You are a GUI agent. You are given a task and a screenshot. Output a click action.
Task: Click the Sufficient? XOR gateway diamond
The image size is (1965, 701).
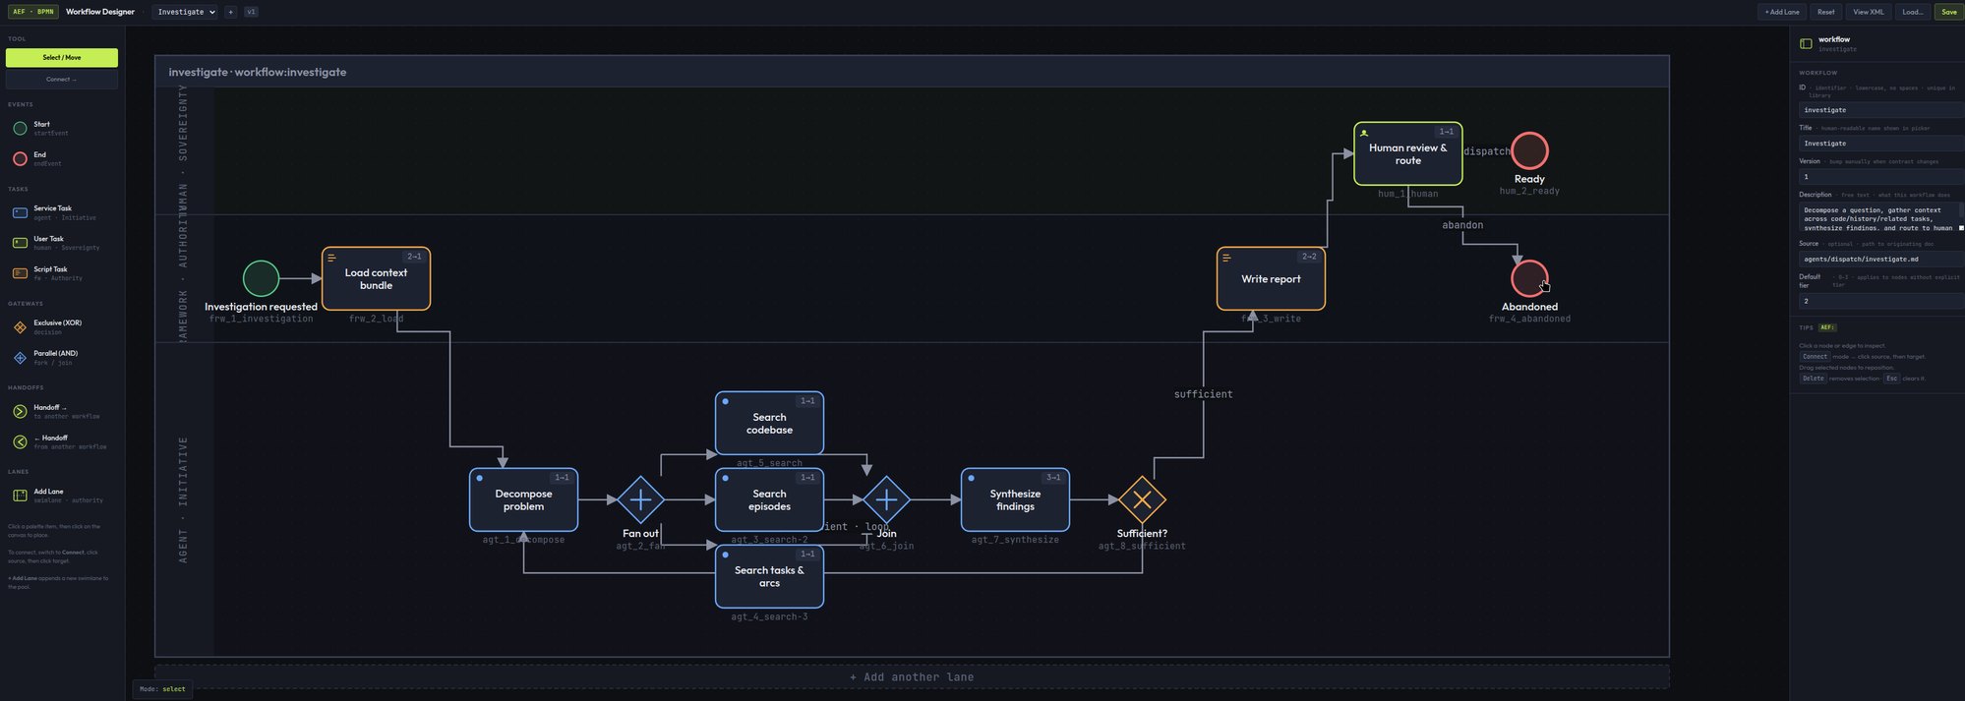tap(1142, 499)
